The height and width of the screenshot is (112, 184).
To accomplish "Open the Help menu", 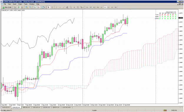I will click(38, 4).
